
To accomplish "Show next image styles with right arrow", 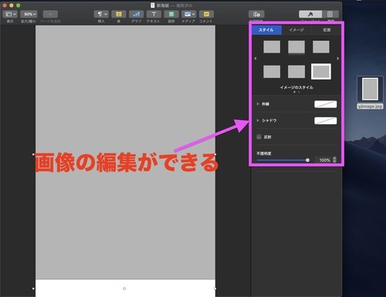I will tap(338, 59).
